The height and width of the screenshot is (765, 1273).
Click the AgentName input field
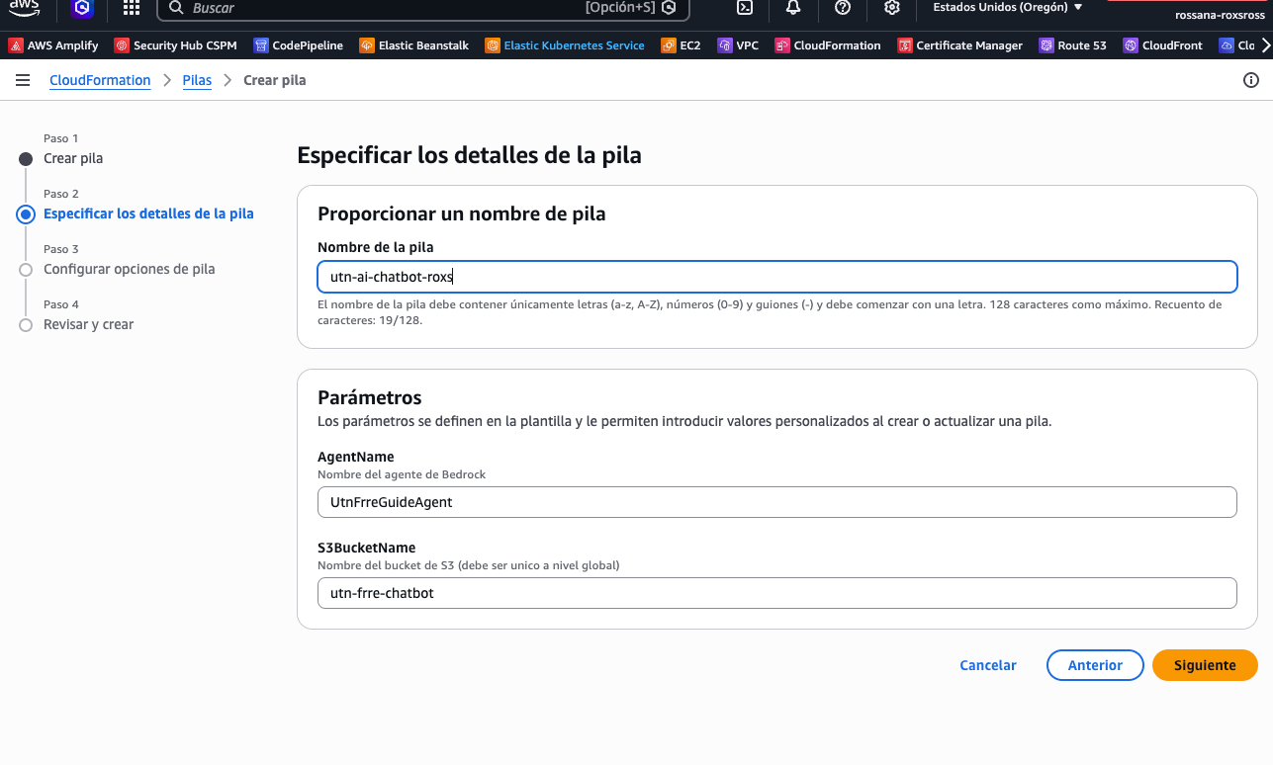(777, 502)
